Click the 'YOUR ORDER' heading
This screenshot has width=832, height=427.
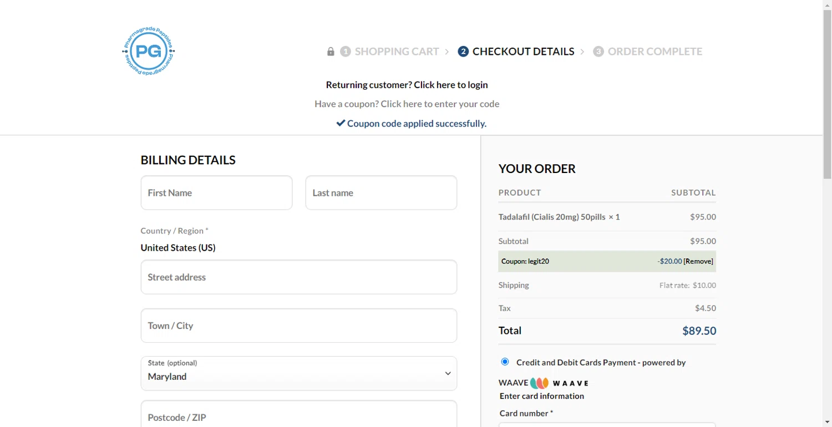537,169
